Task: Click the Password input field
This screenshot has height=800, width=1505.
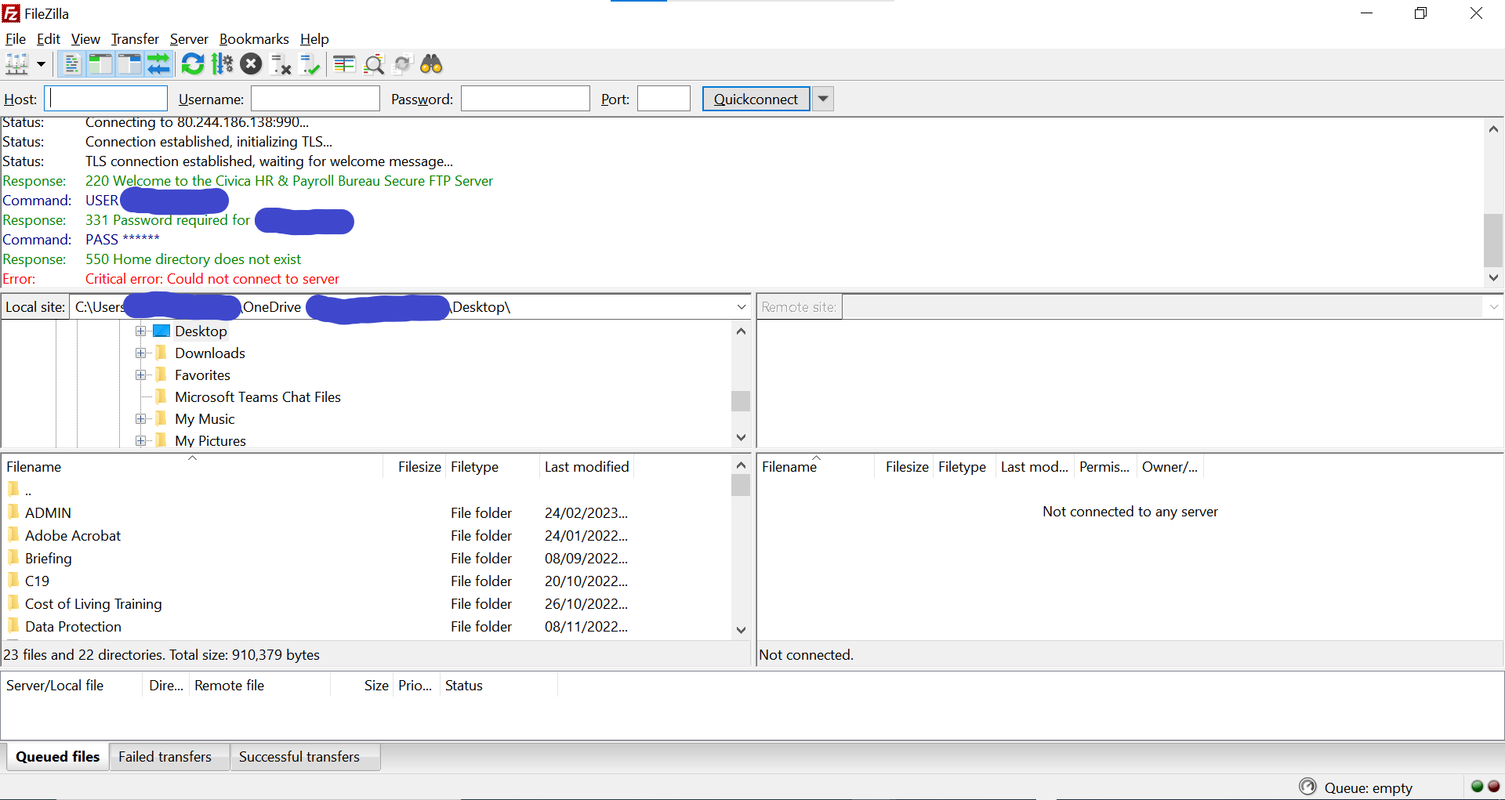Action: point(525,99)
